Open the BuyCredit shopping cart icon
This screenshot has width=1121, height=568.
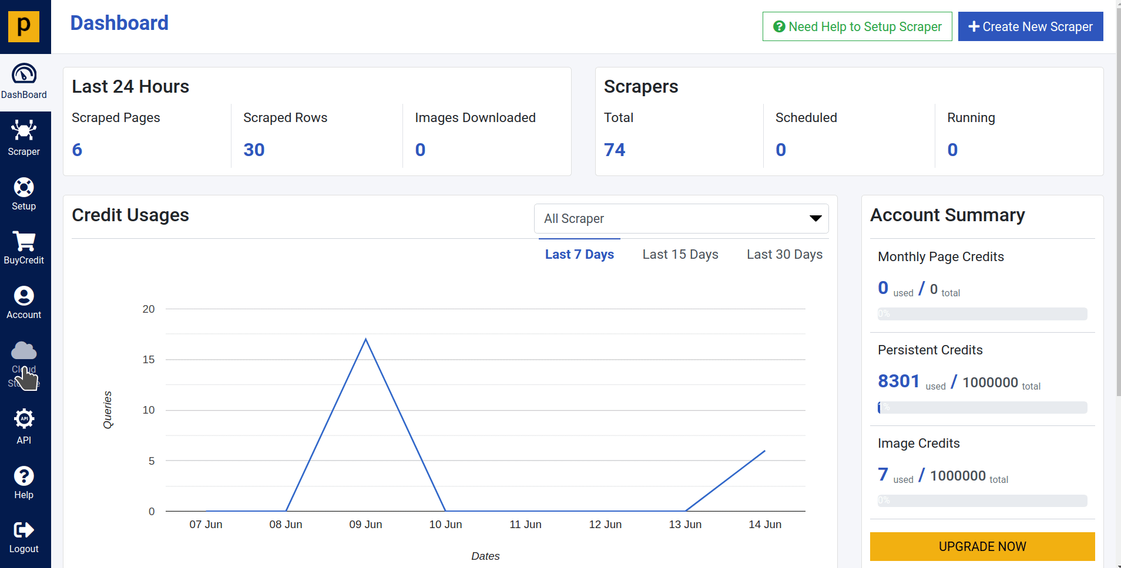(x=24, y=241)
